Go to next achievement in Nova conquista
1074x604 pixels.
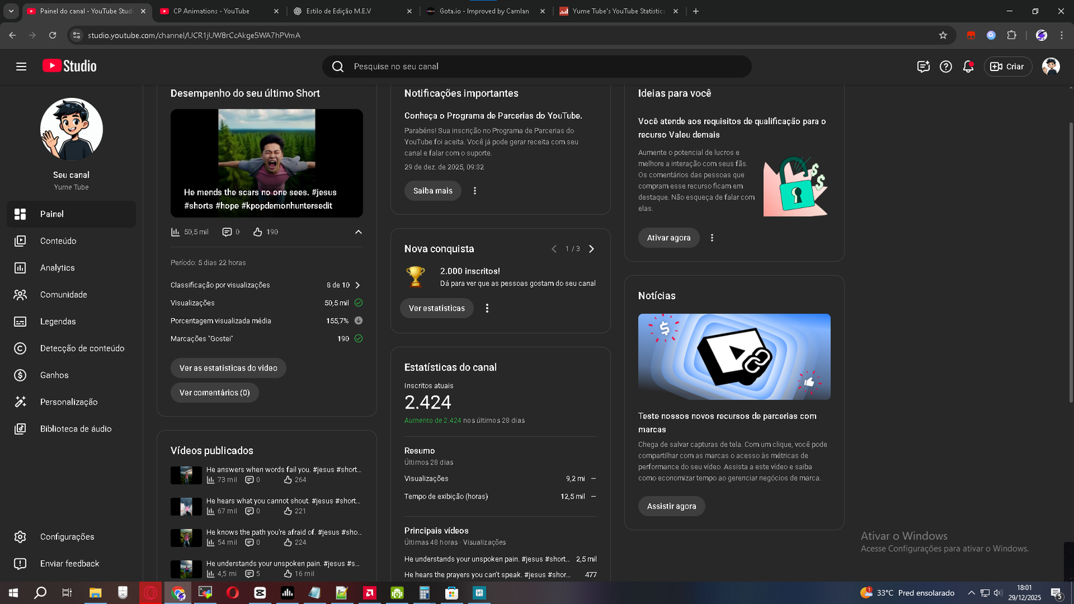pyautogui.click(x=591, y=249)
